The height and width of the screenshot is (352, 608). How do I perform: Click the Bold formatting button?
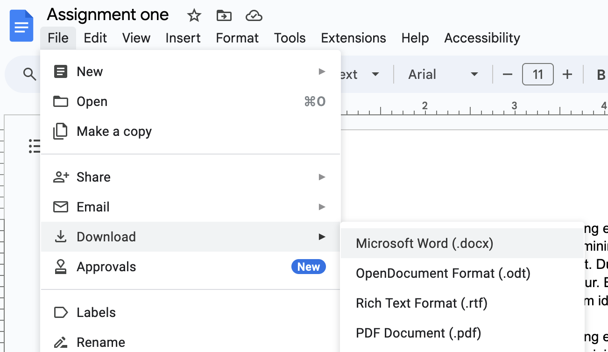click(601, 75)
